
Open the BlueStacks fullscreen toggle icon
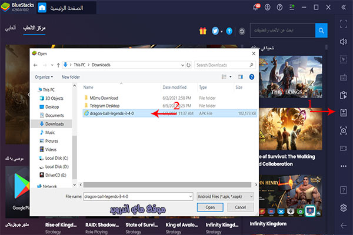coord(344,24)
